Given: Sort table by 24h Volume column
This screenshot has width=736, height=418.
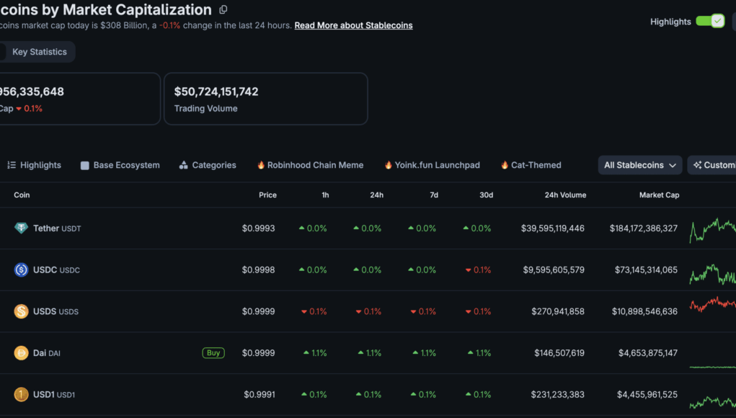Looking at the screenshot, I should [565, 195].
